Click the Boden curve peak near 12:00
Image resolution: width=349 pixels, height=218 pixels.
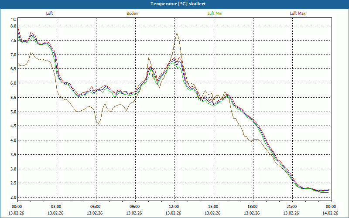[x=177, y=33]
